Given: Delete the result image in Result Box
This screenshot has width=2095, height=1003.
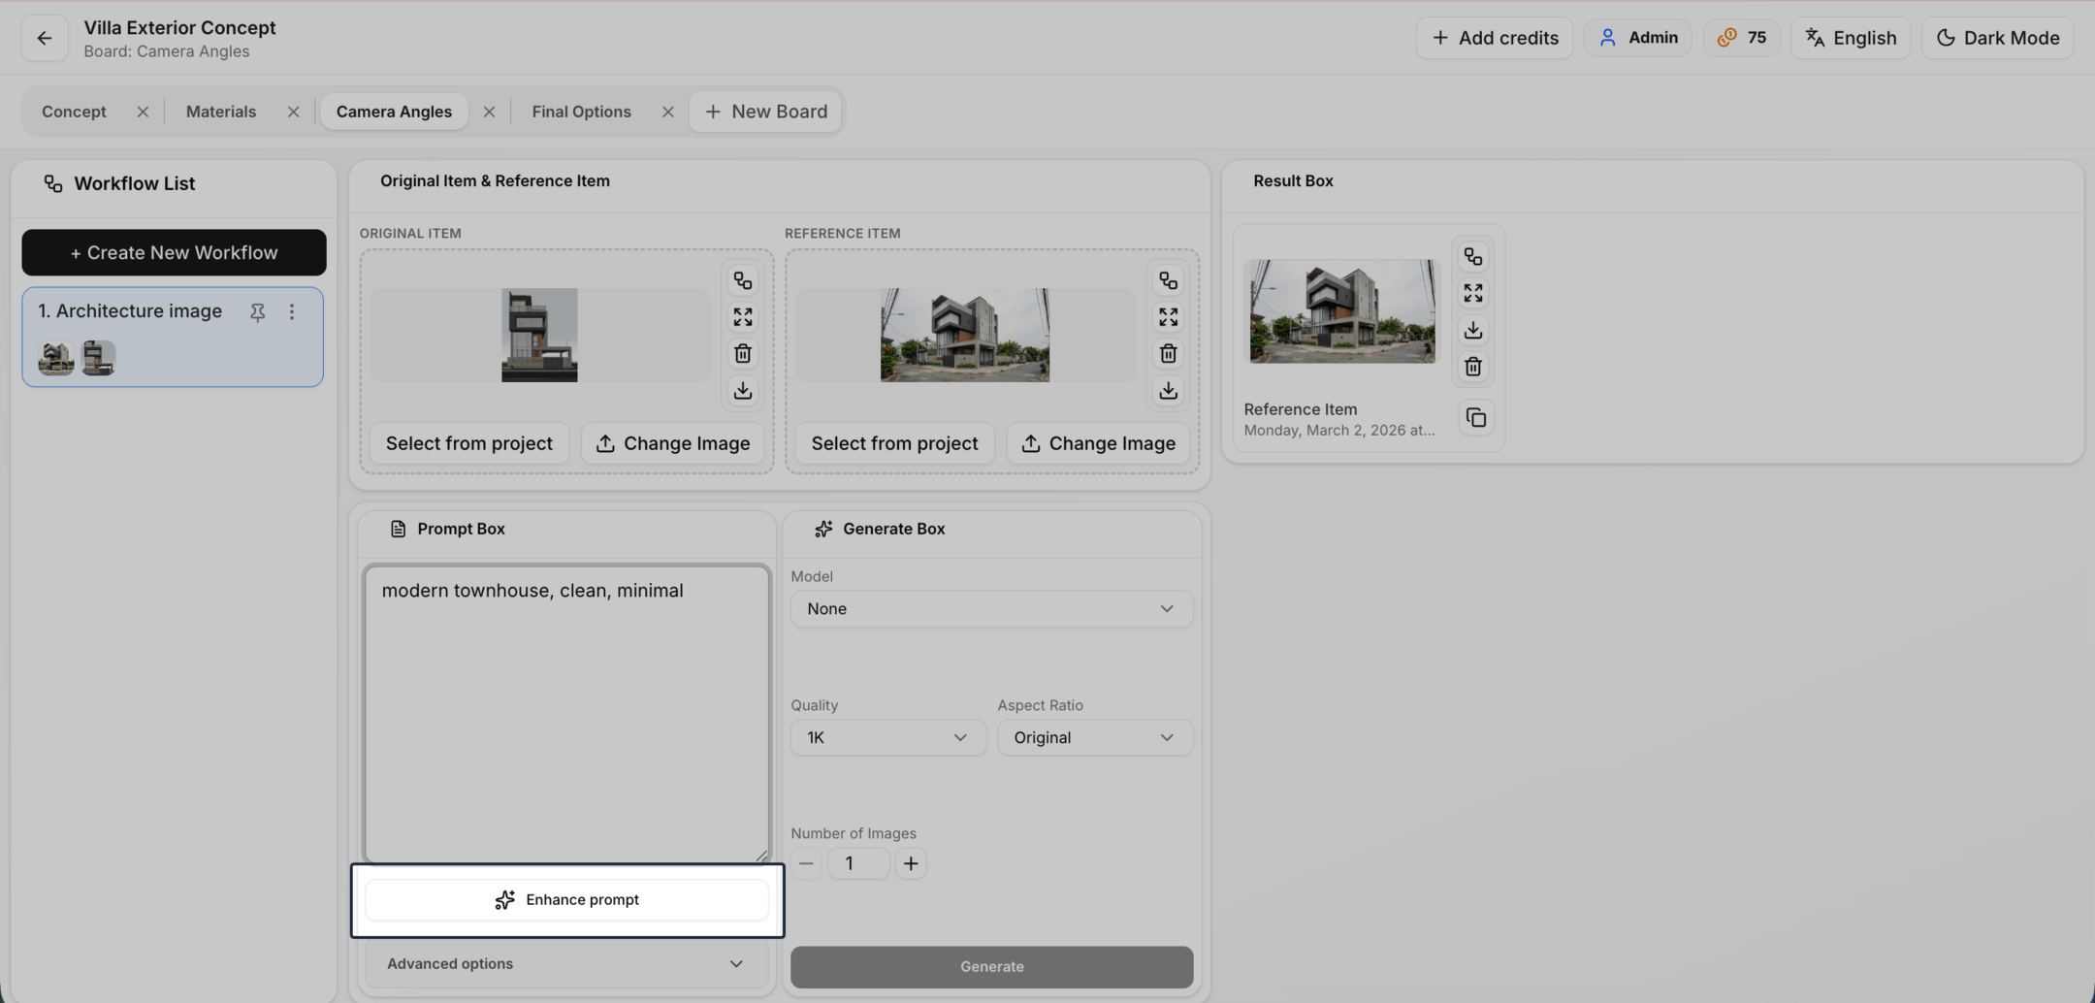Looking at the screenshot, I should [x=1472, y=367].
